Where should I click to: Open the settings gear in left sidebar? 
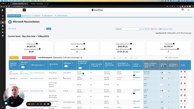[3, 36]
